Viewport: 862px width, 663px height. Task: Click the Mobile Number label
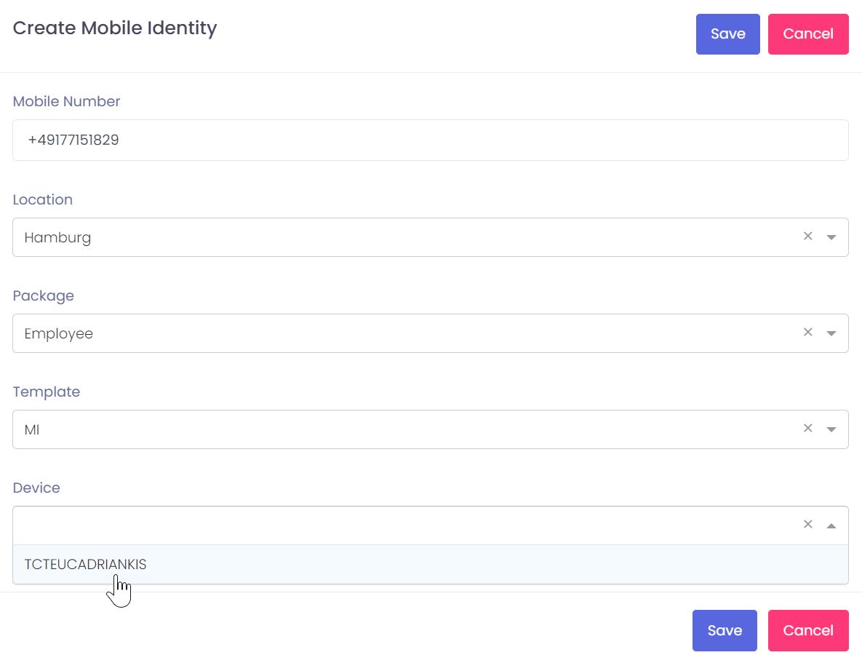tap(66, 102)
